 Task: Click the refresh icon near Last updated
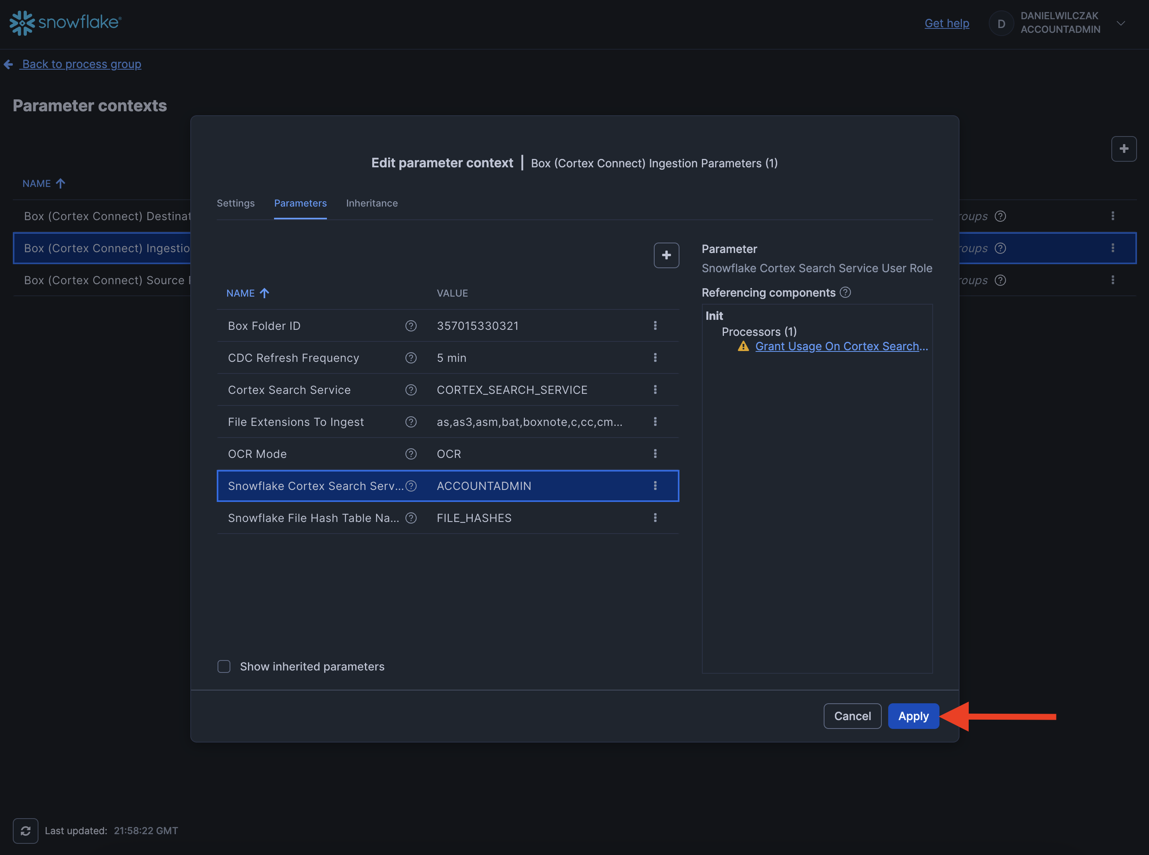pyautogui.click(x=25, y=831)
